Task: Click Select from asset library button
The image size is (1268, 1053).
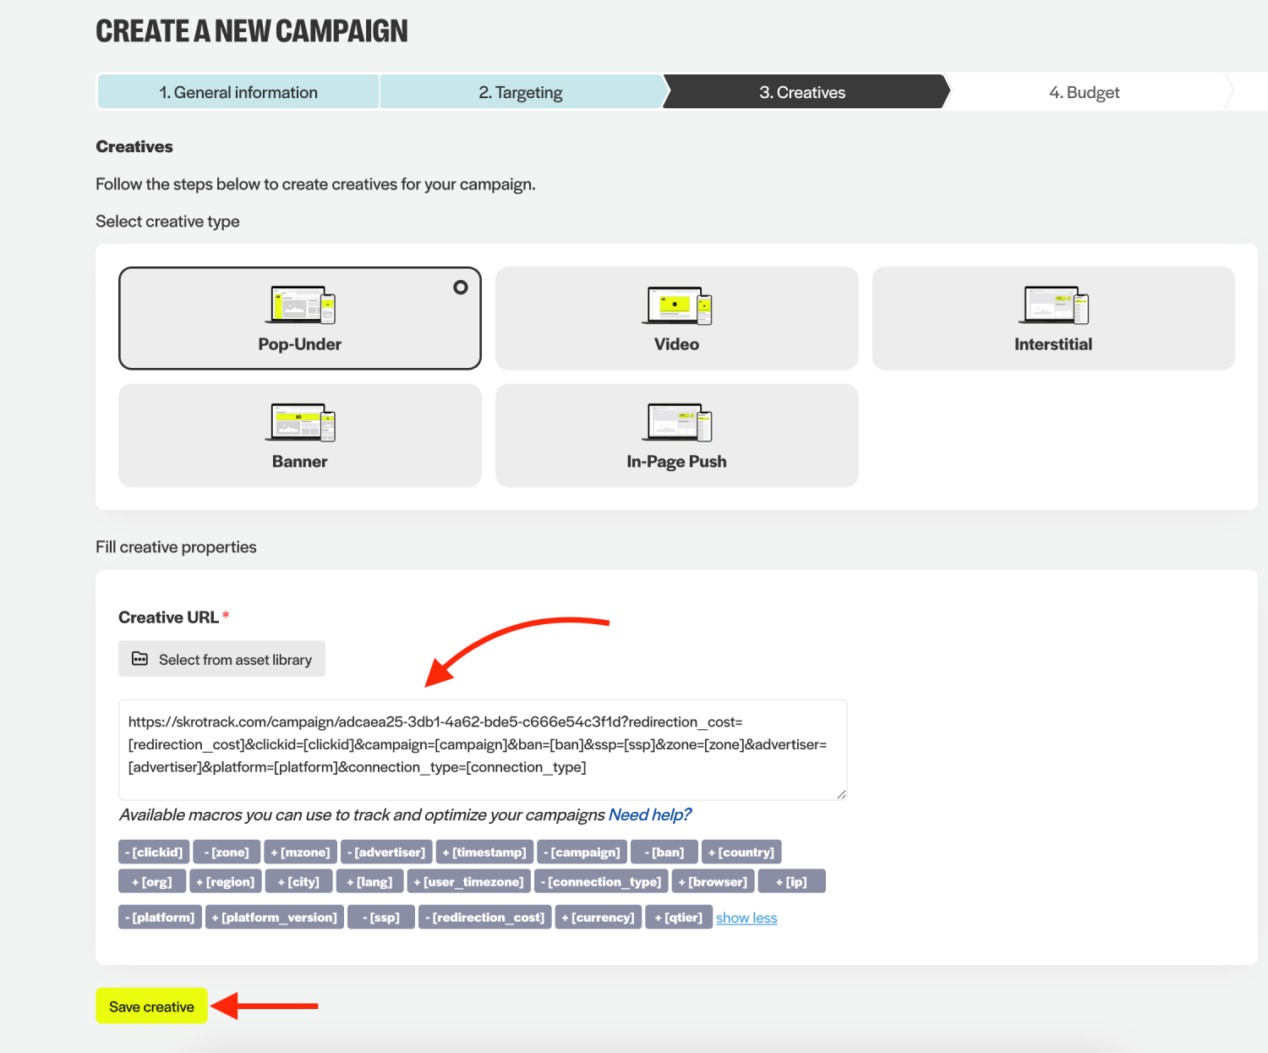Action: click(x=221, y=659)
